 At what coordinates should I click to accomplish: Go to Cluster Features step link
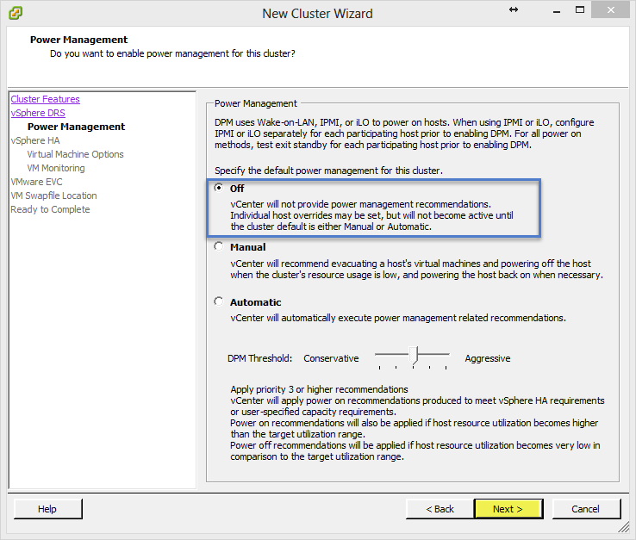45,99
